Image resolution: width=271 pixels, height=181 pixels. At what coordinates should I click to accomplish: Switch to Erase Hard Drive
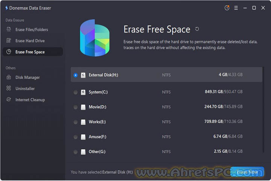click(x=33, y=40)
